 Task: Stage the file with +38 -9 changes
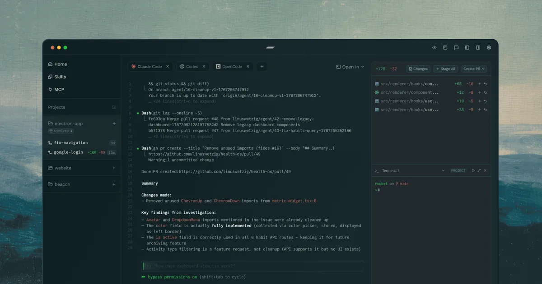coord(479,110)
